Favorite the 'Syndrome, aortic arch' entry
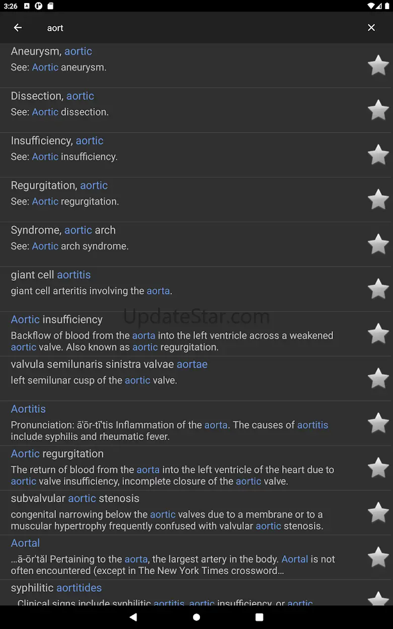 (378, 244)
